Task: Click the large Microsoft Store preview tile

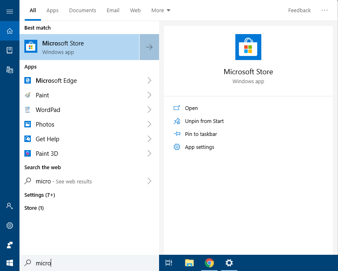Action: (248, 47)
